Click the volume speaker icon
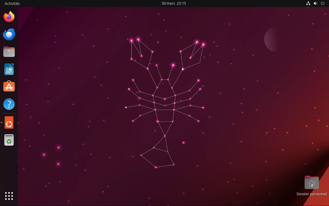Viewport: 329px width, 206px height. point(315,3)
